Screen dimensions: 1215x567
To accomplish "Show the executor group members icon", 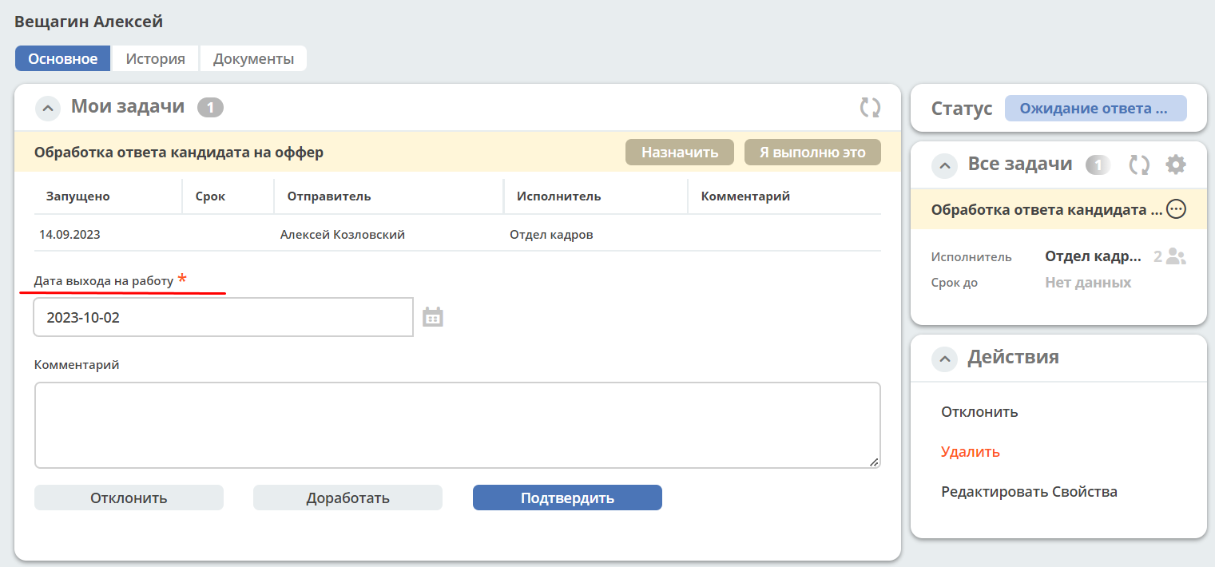I will pos(1176,256).
